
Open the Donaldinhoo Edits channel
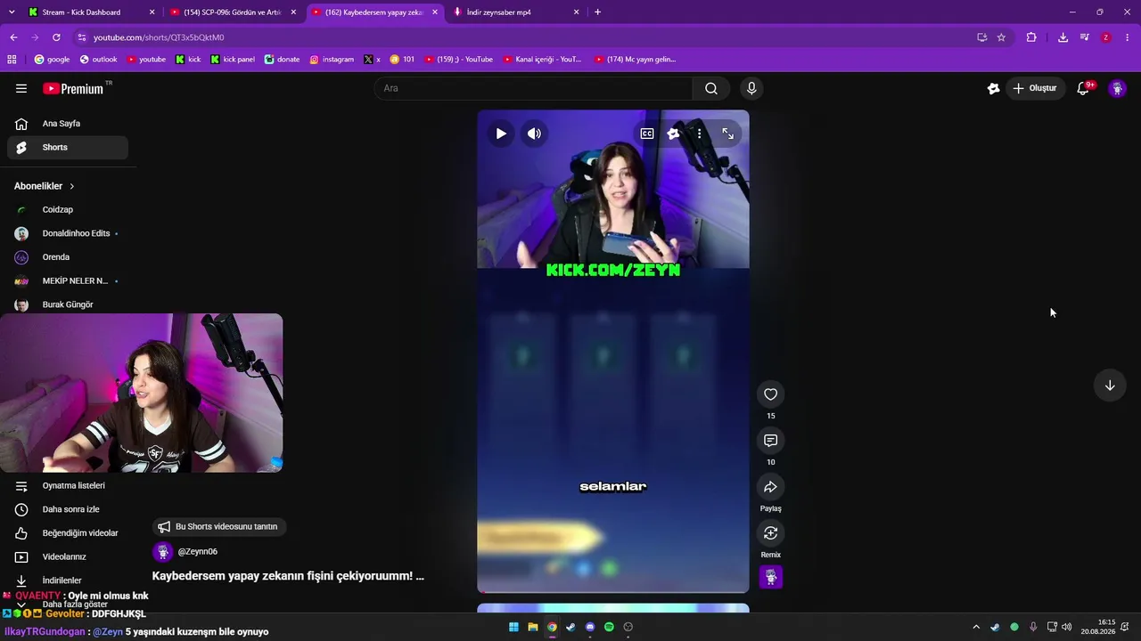[68, 233]
